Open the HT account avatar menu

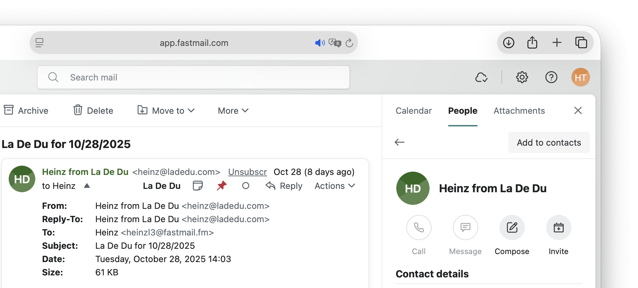(x=580, y=77)
